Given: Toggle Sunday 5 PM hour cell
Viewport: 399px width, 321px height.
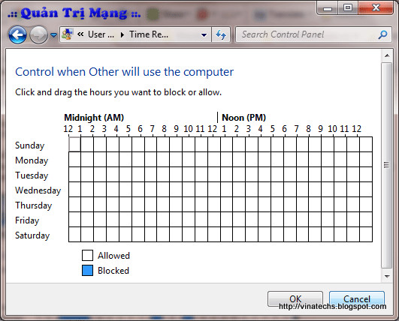Looking at the screenshot, I should 290,144.
